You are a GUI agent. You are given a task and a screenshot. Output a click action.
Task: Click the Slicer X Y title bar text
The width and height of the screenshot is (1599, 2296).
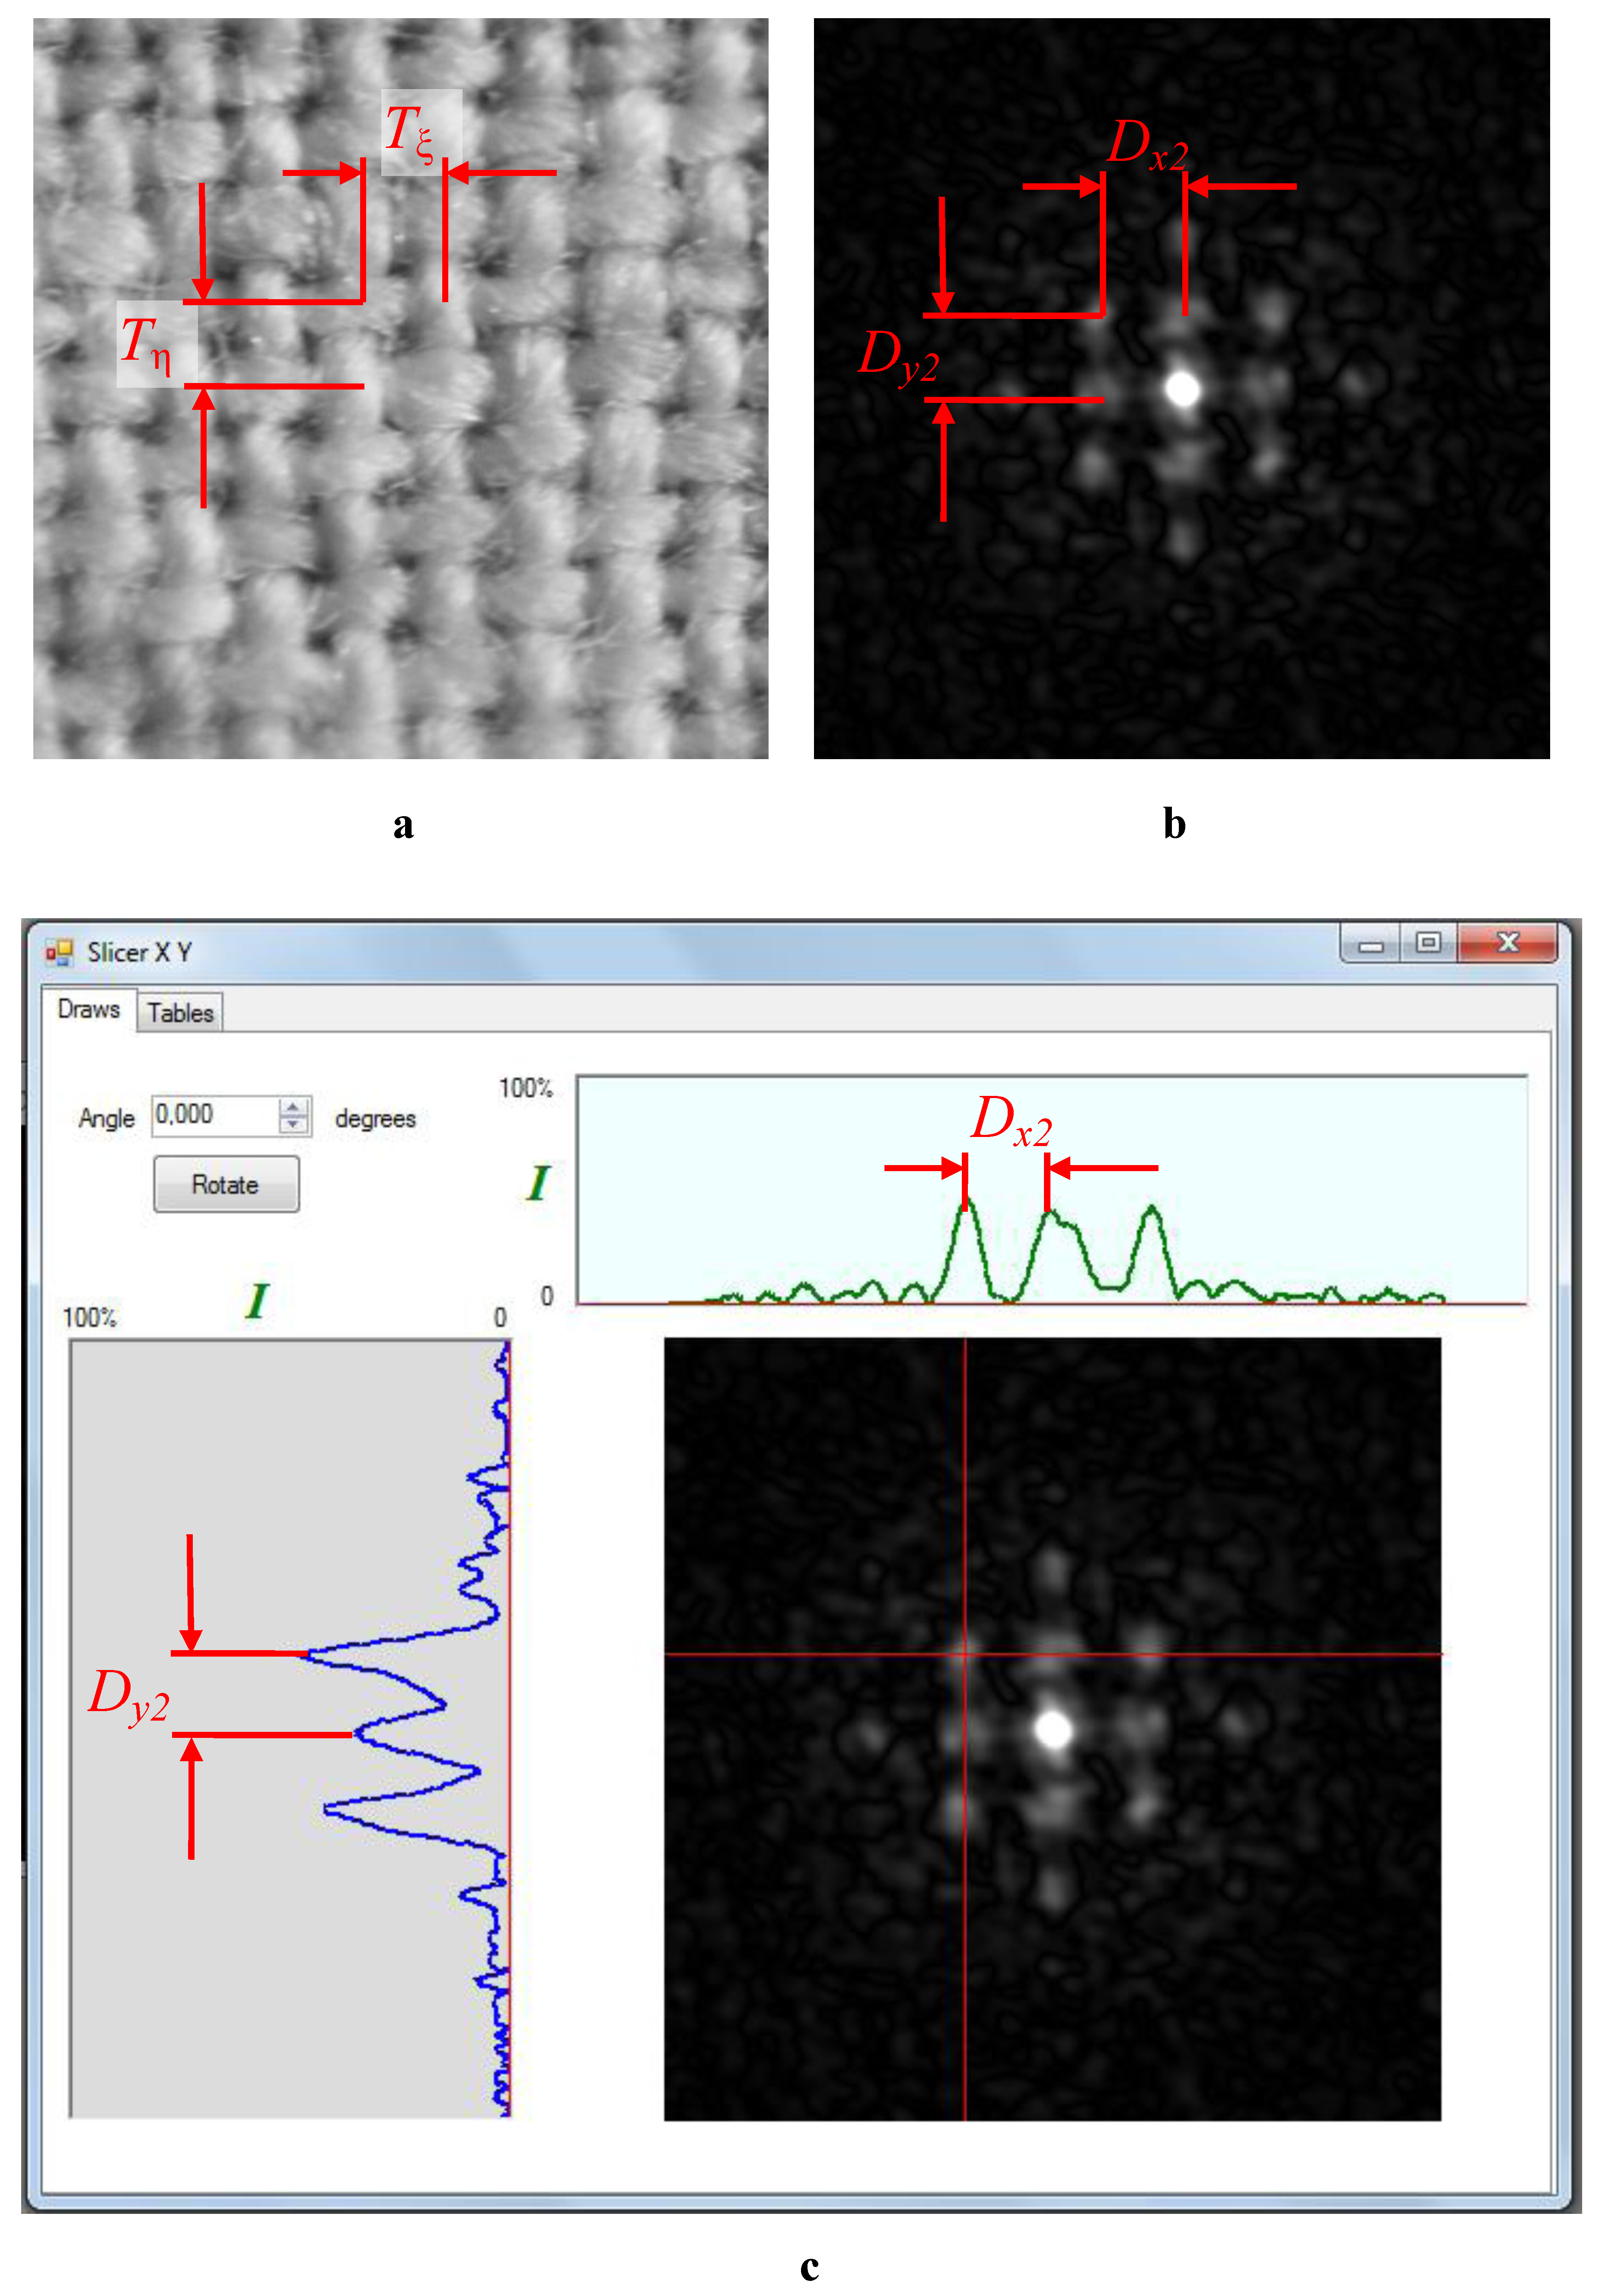tap(139, 952)
